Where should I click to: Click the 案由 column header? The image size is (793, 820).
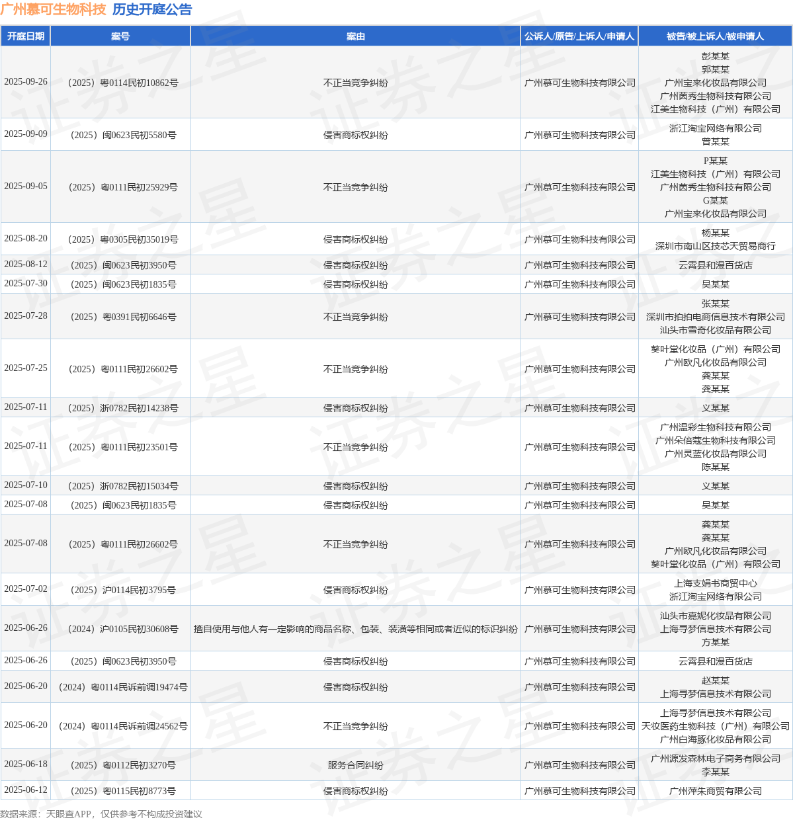click(x=356, y=36)
